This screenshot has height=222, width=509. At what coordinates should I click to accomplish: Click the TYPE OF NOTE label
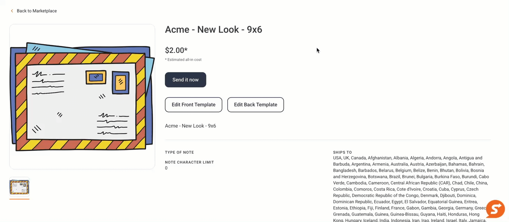pos(179,152)
